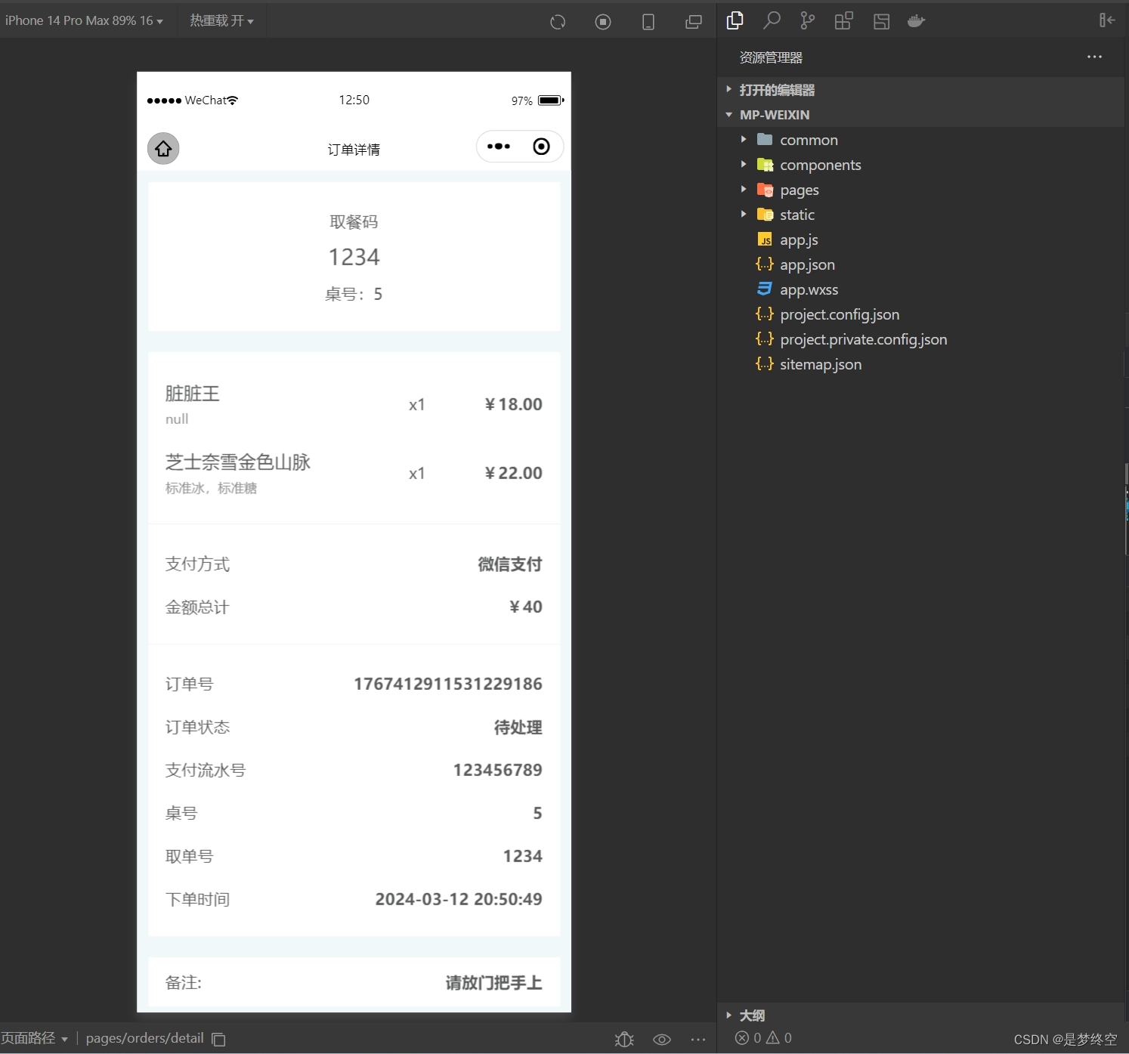Screen dimensions: 1129x1054
Task: Click the total amount ¥40
Action: (525, 607)
